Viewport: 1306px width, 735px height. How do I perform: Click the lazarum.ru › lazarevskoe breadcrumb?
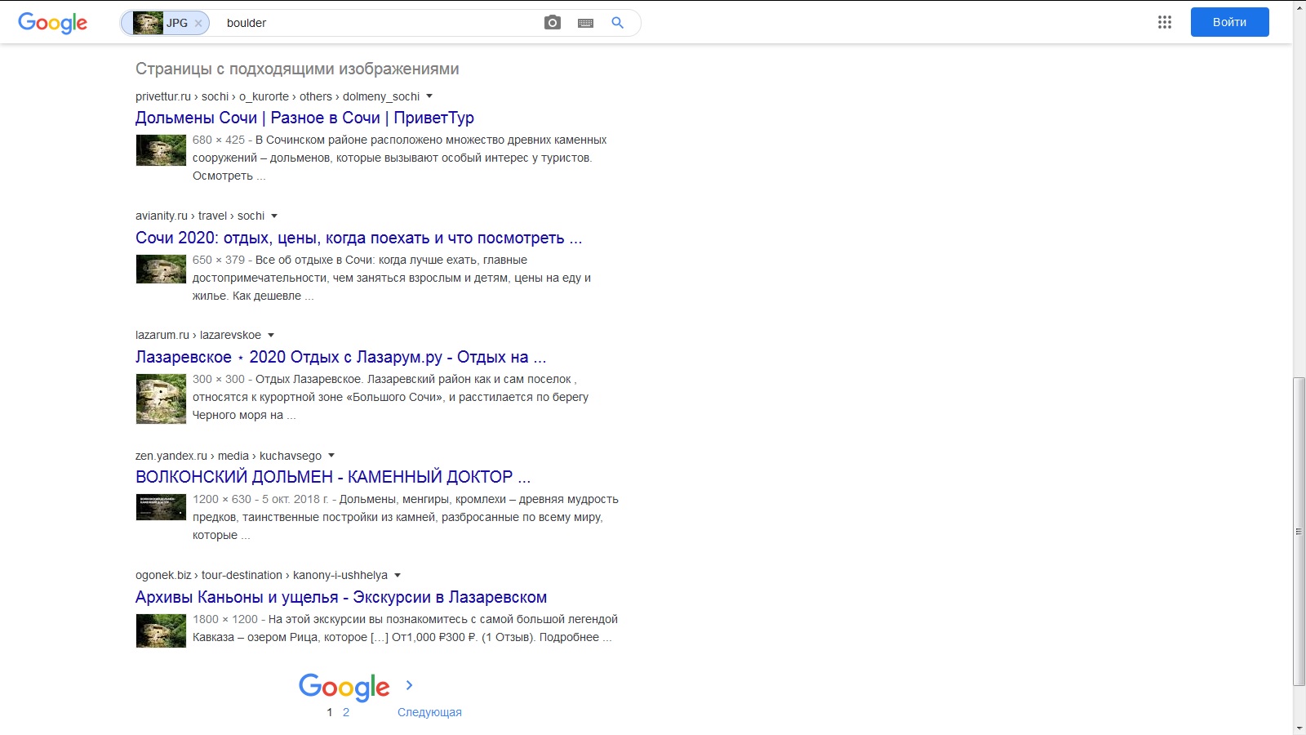[198, 335]
